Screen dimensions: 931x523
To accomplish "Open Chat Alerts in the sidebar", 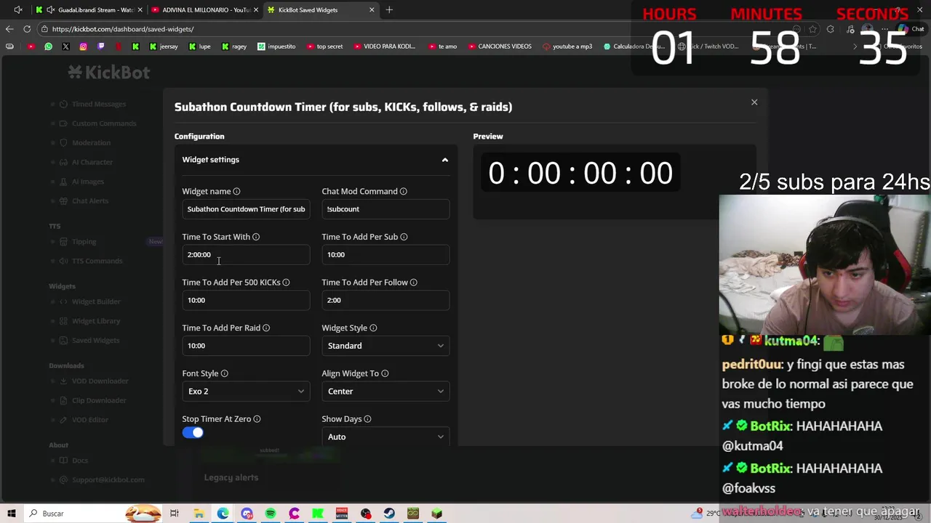I will (89, 201).
